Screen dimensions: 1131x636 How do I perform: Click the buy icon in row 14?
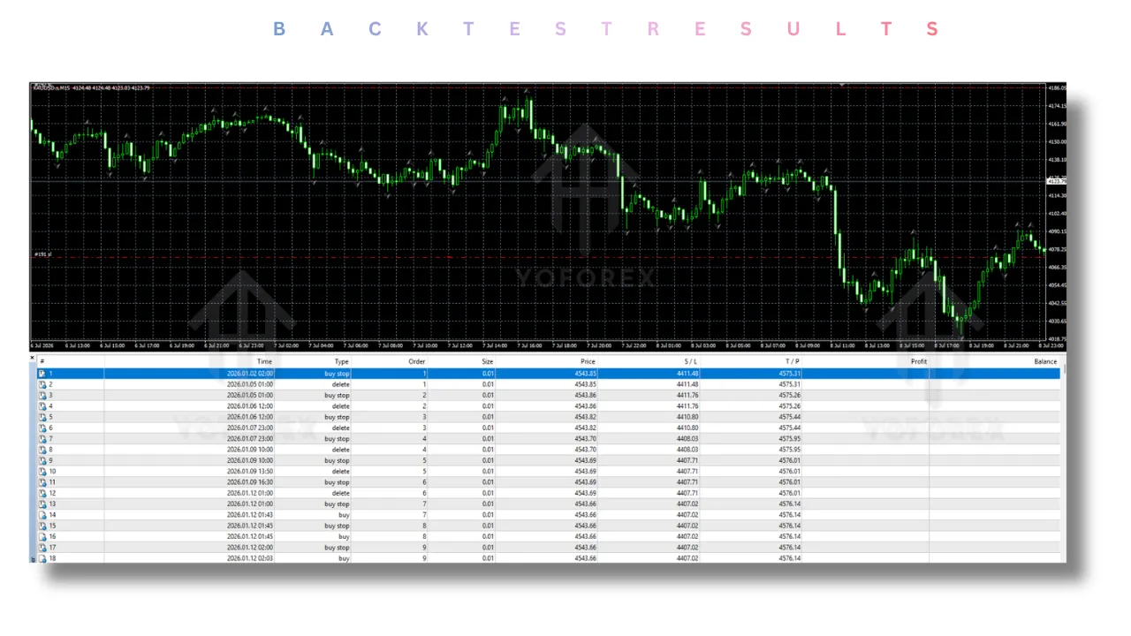point(42,515)
